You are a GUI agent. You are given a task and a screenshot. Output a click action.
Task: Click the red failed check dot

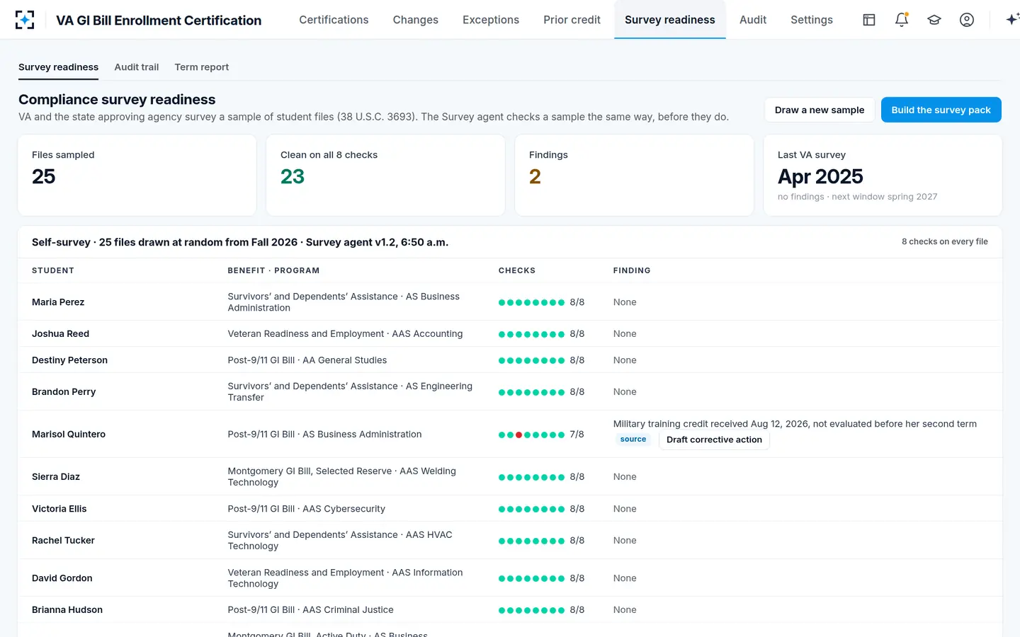(x=519, y=435)
